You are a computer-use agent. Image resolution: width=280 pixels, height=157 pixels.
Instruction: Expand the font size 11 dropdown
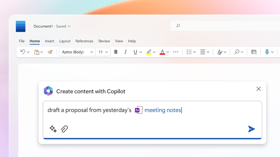point(103,52)
